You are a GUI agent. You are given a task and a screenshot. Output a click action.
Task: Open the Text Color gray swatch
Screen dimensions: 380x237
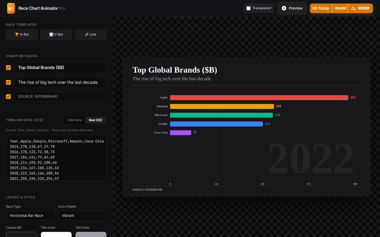[91, 234]
